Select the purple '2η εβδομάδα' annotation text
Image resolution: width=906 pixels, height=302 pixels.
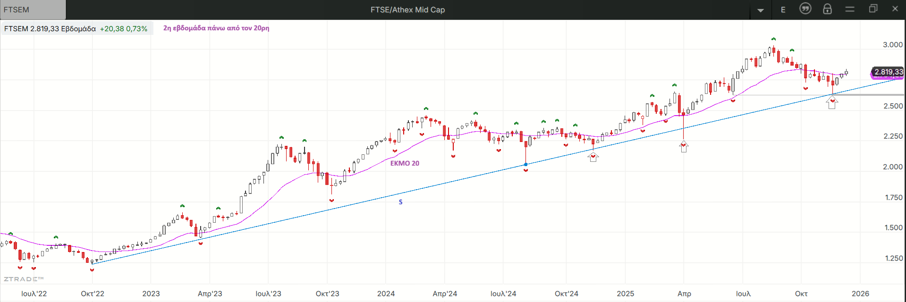216,28
